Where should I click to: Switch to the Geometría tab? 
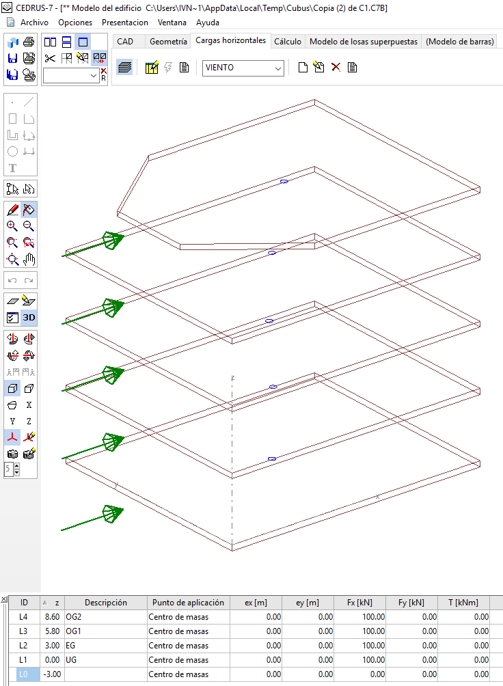coord(168,42)
